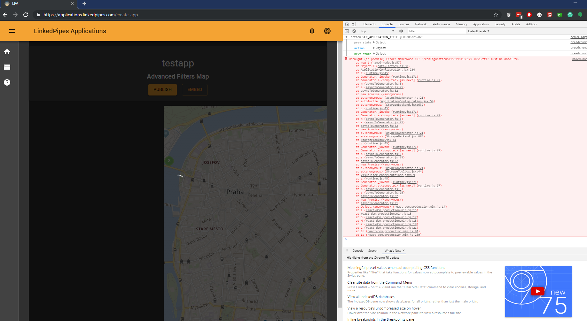Open the Application panel tab
The image size is (587, 321).
(481, 24)
